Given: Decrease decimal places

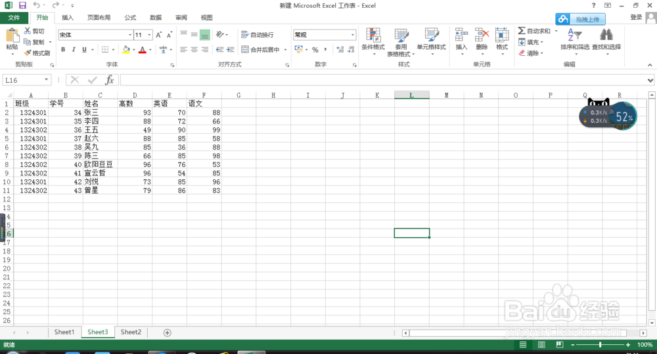Looking at the screenshot, I should tap(351, 49).
